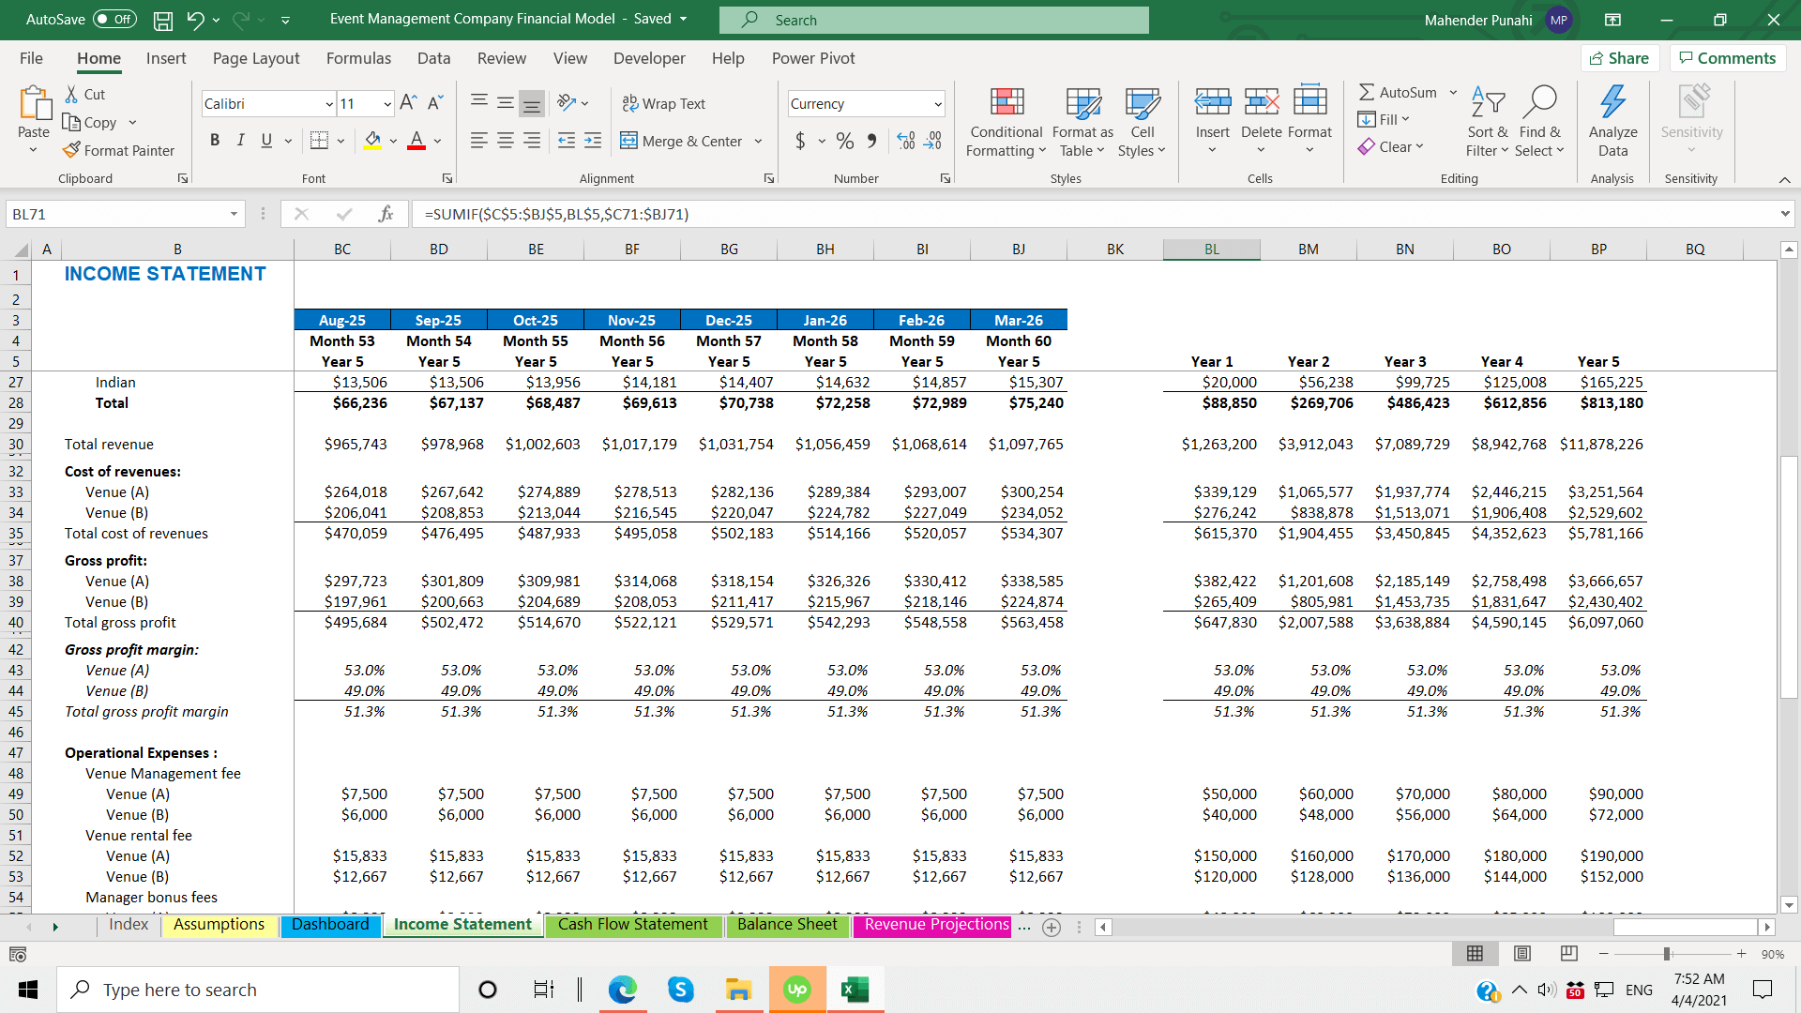Expand the Name Box dropdown
This screenshot has width=1801, height=1013.
click(x=234, y=214)
